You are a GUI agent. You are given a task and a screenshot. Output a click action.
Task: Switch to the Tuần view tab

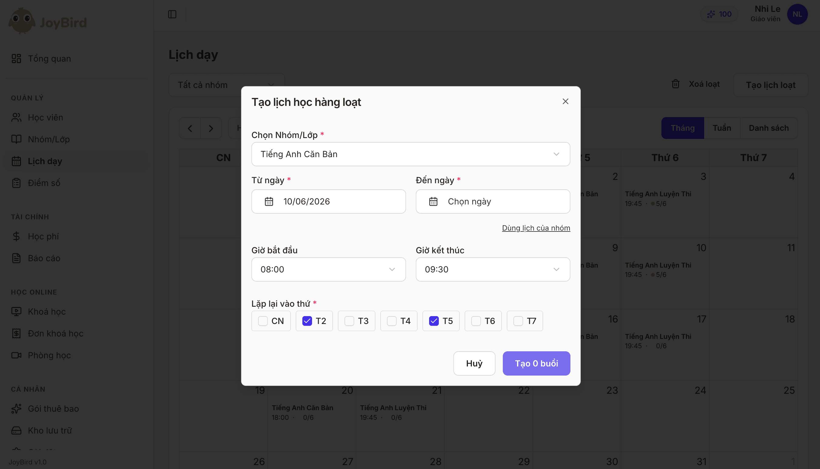(x=722, y=128)
